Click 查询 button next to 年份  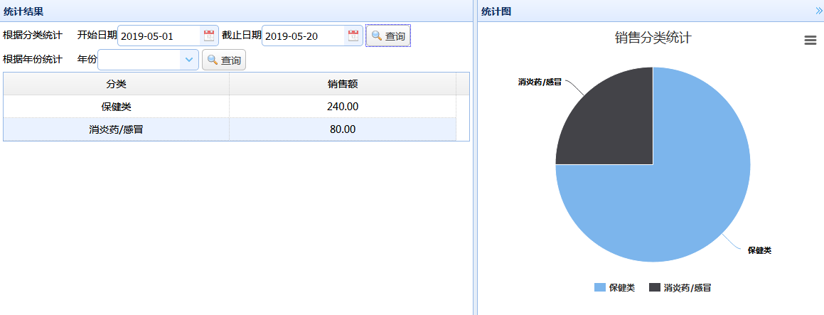(x=224, y=60)
